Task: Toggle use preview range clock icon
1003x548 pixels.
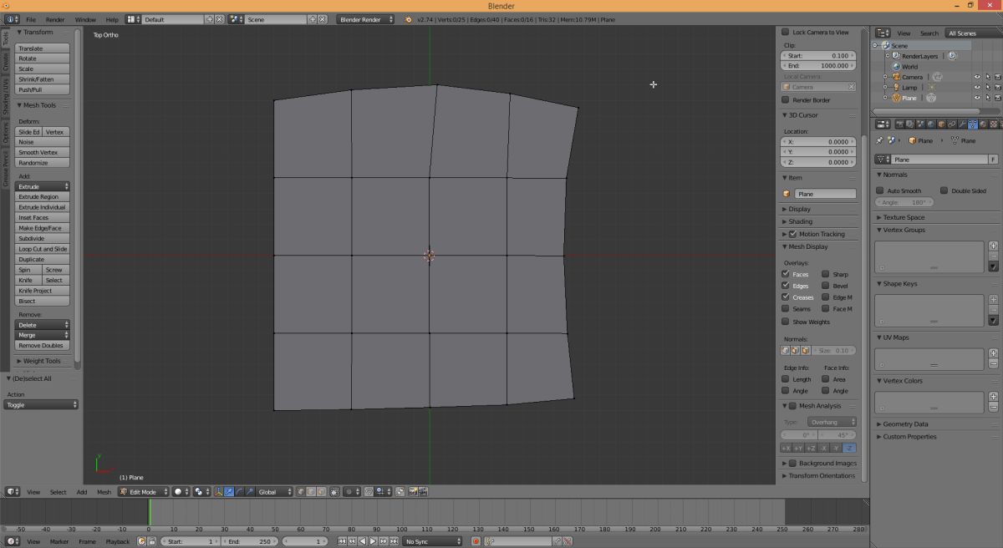Action: [x=141, y=541]
